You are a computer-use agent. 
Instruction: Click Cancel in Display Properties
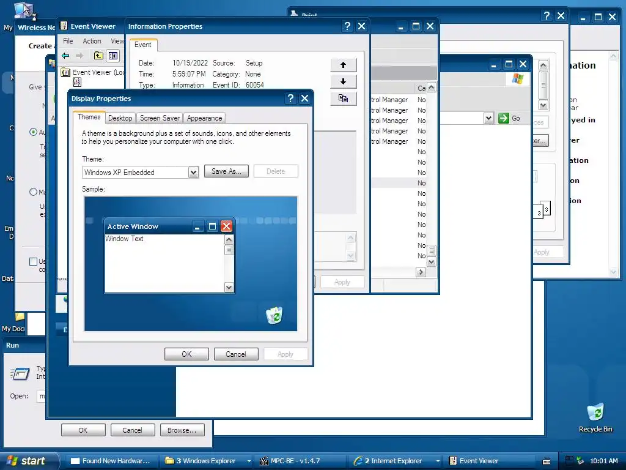pos(236,354)
